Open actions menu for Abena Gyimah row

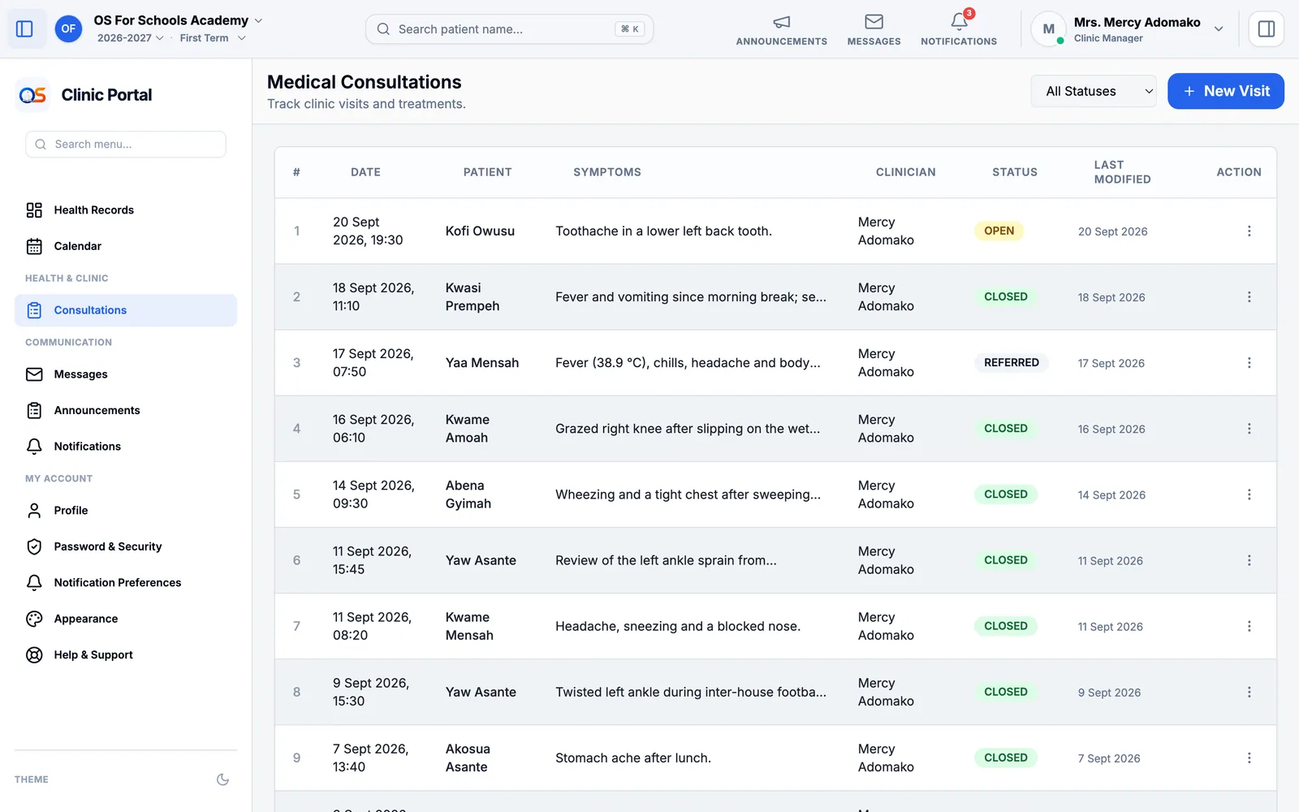[1249, 495]
